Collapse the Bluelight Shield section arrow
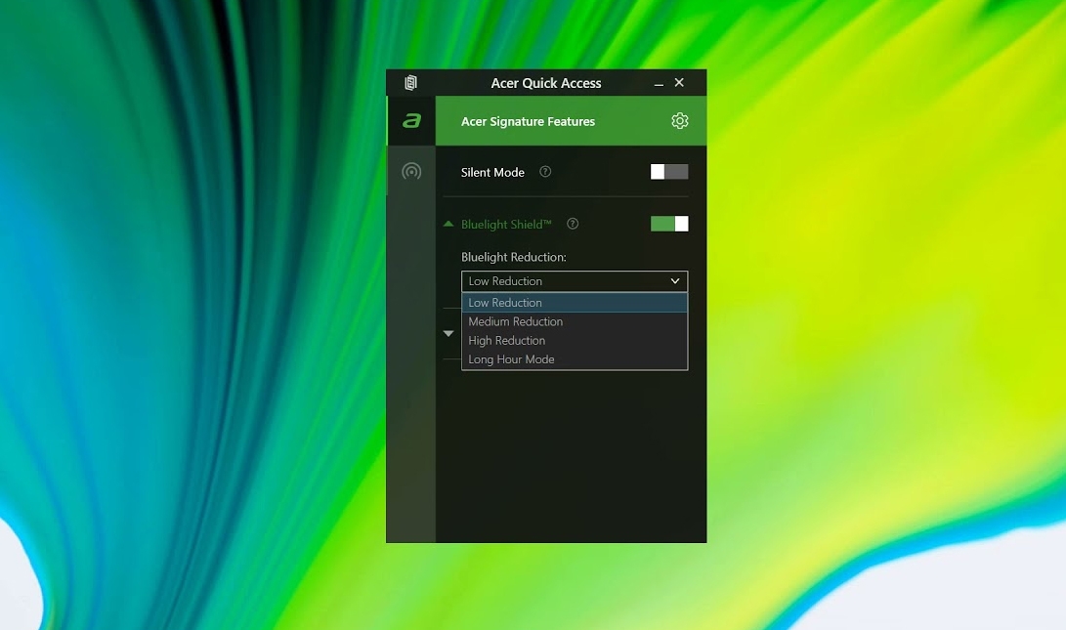 [x=448, y=224]
